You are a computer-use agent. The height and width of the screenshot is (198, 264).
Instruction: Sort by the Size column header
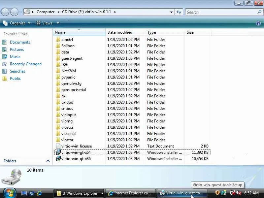198,32
